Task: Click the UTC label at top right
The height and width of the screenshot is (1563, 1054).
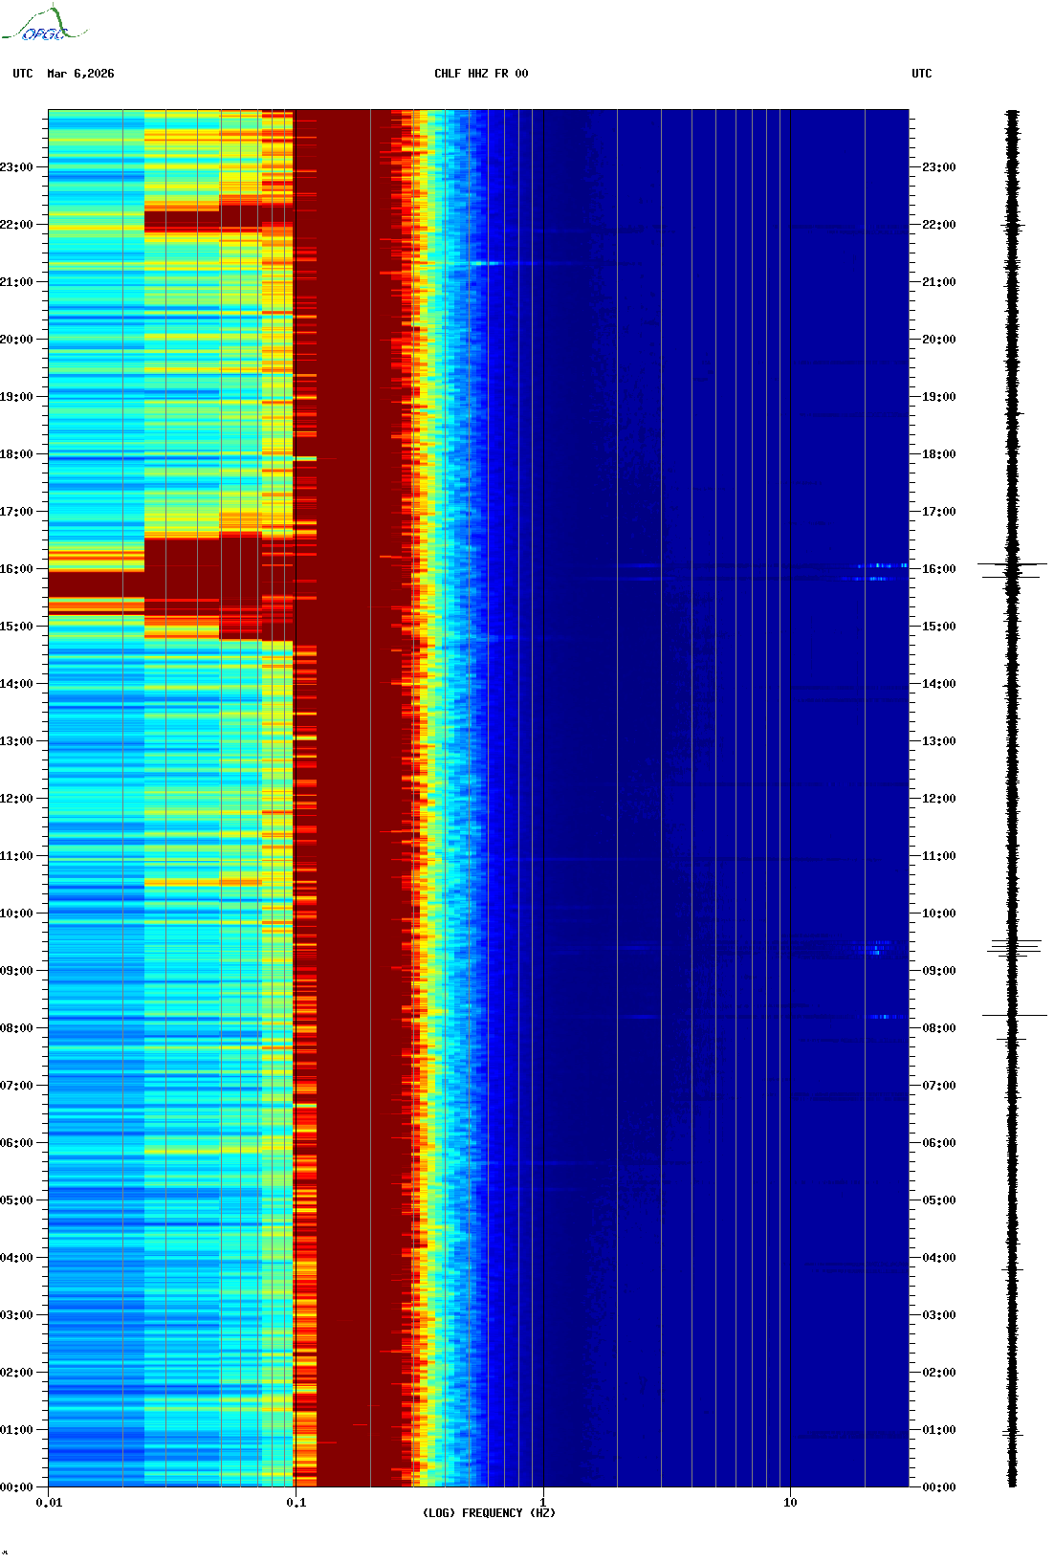Action: click(921, 74)
